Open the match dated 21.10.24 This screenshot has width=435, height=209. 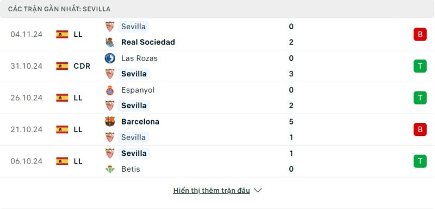(217, 129)
